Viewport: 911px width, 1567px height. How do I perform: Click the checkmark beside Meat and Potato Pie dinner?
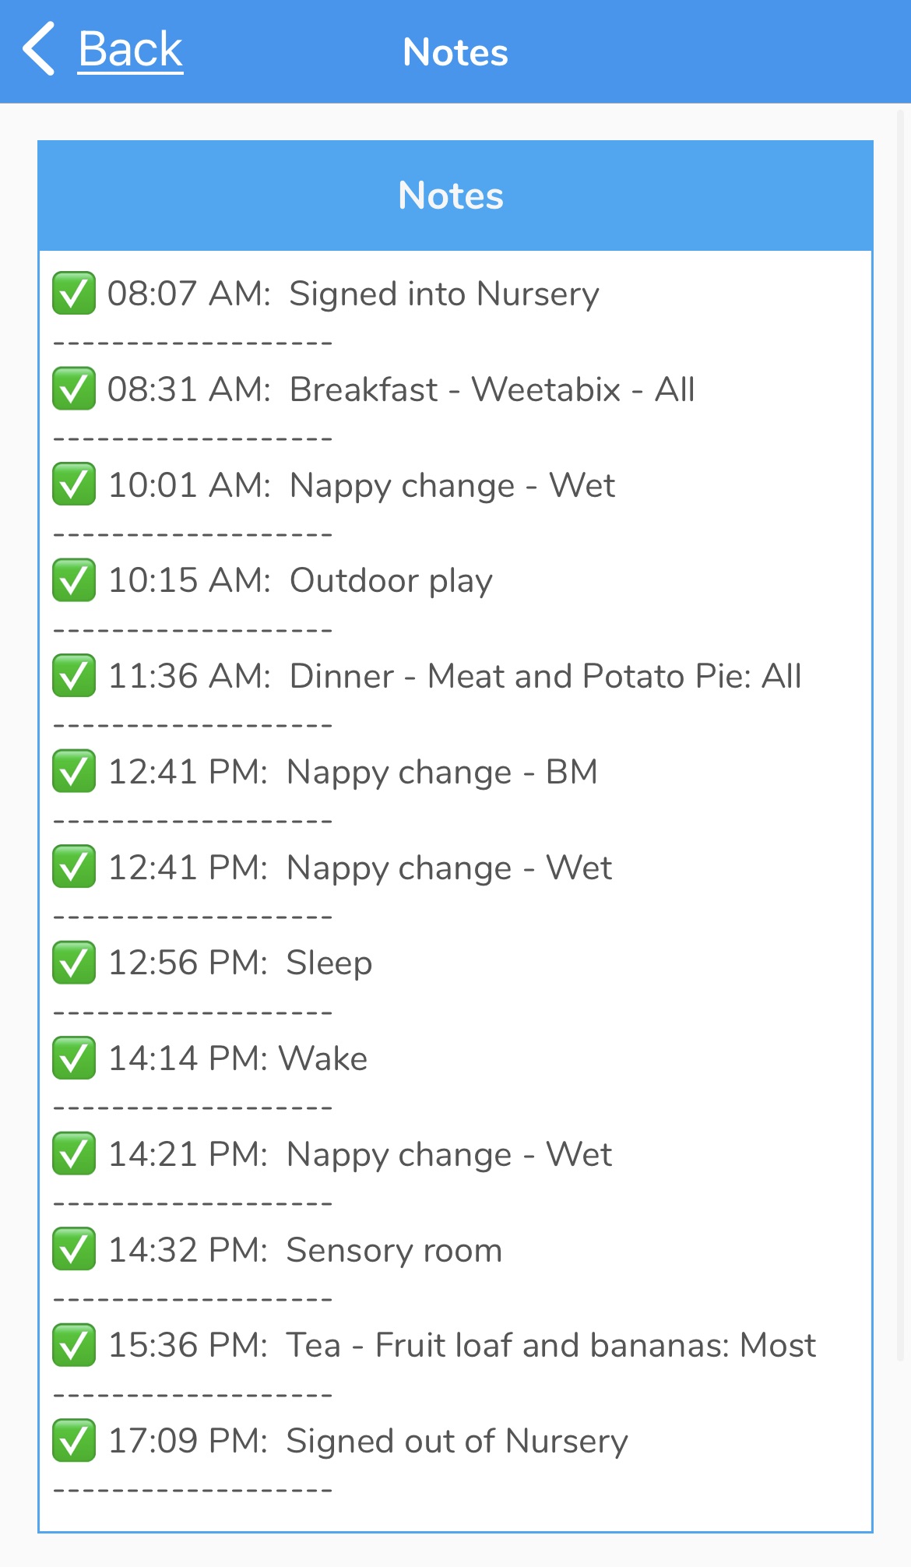coord(74,675)
